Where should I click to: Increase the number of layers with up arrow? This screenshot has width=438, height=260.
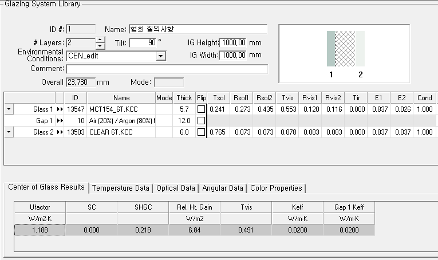pyautogui.click(x=100, y=40)
